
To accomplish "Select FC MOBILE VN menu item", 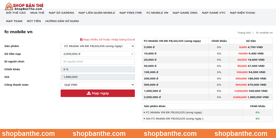I will (157, 13).
